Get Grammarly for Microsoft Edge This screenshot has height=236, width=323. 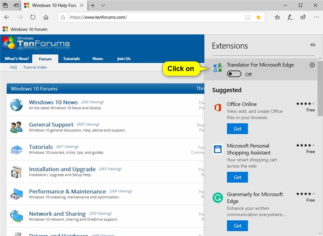pos(237,226)
